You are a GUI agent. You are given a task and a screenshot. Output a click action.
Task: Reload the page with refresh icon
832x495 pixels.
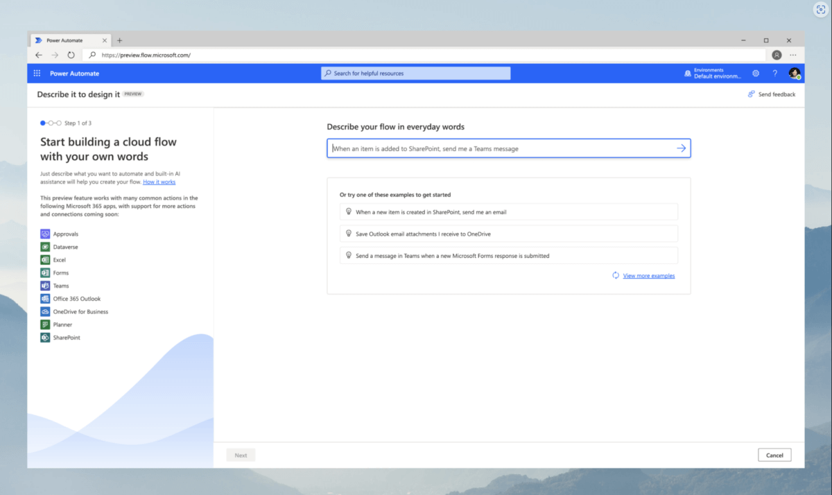71,55
